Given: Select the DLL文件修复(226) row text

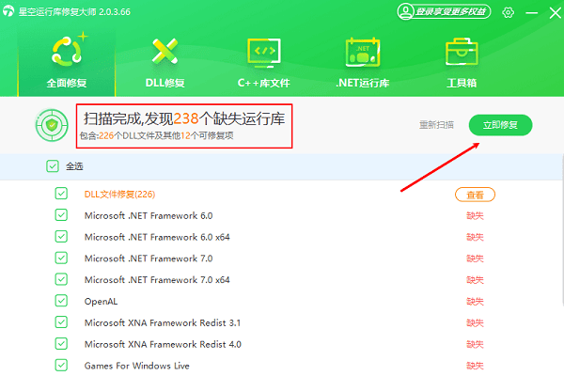Looking at the screenshot, I should coord(119,195).
